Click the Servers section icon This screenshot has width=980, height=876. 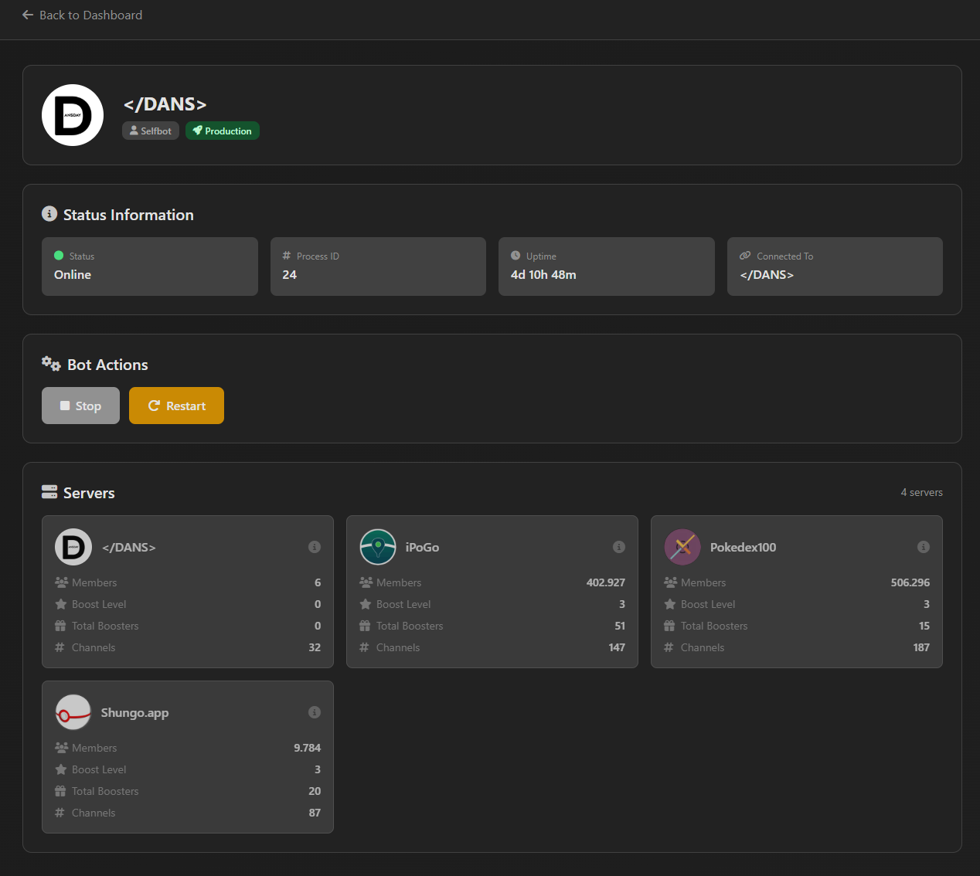[x=49, y=492]
